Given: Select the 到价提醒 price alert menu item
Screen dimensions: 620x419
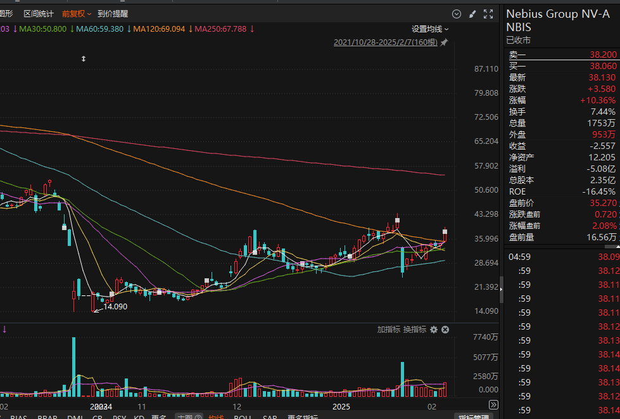Looking at the screenshot, I should pos(113,13).
